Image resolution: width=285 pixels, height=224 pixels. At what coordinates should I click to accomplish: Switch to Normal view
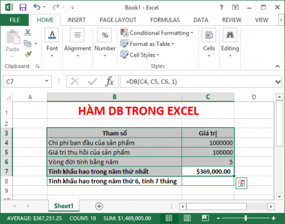click(169, 218)
